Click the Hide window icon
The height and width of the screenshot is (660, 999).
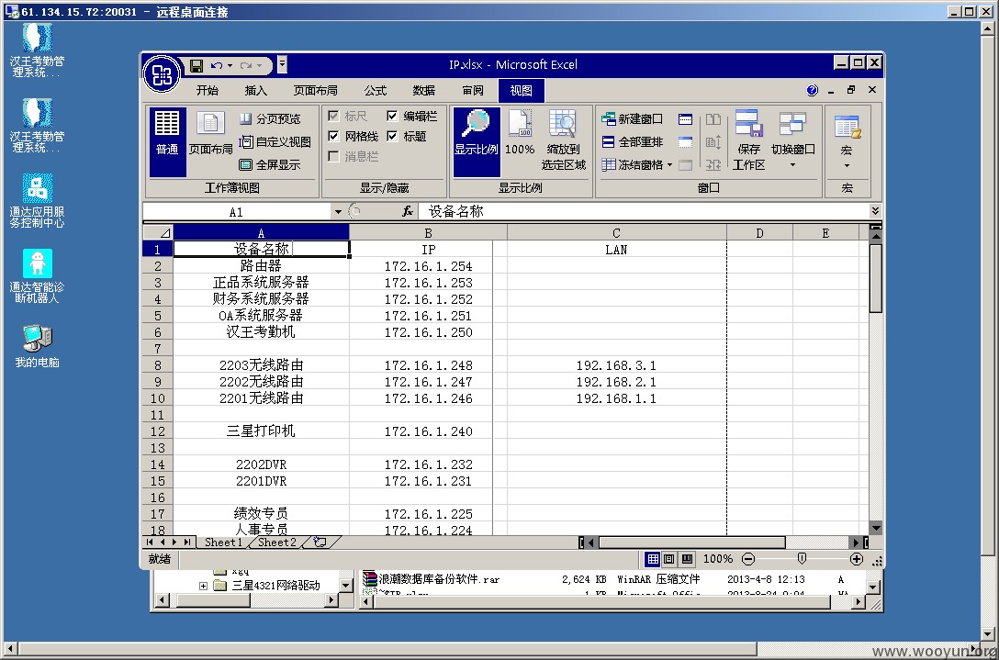click(685, 142)
